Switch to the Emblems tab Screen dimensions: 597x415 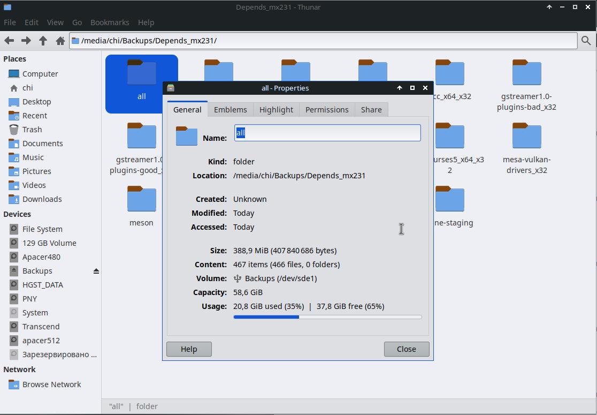point(231,110)
